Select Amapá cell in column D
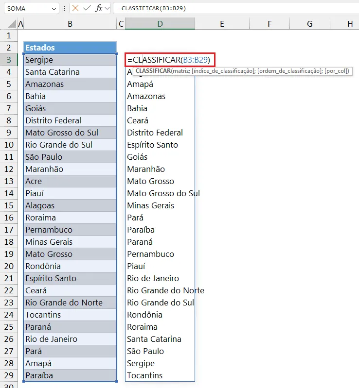 tap(160, 84)
